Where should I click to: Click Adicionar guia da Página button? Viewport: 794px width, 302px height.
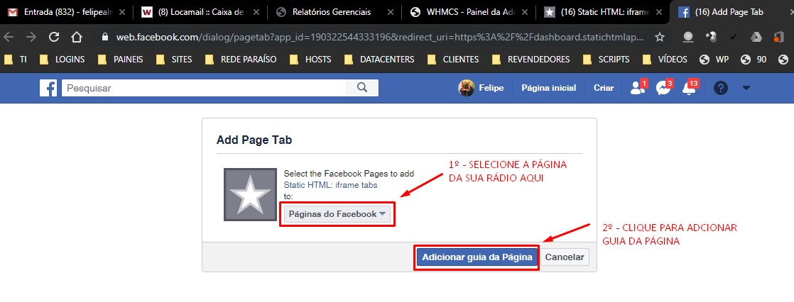point(477,257)
